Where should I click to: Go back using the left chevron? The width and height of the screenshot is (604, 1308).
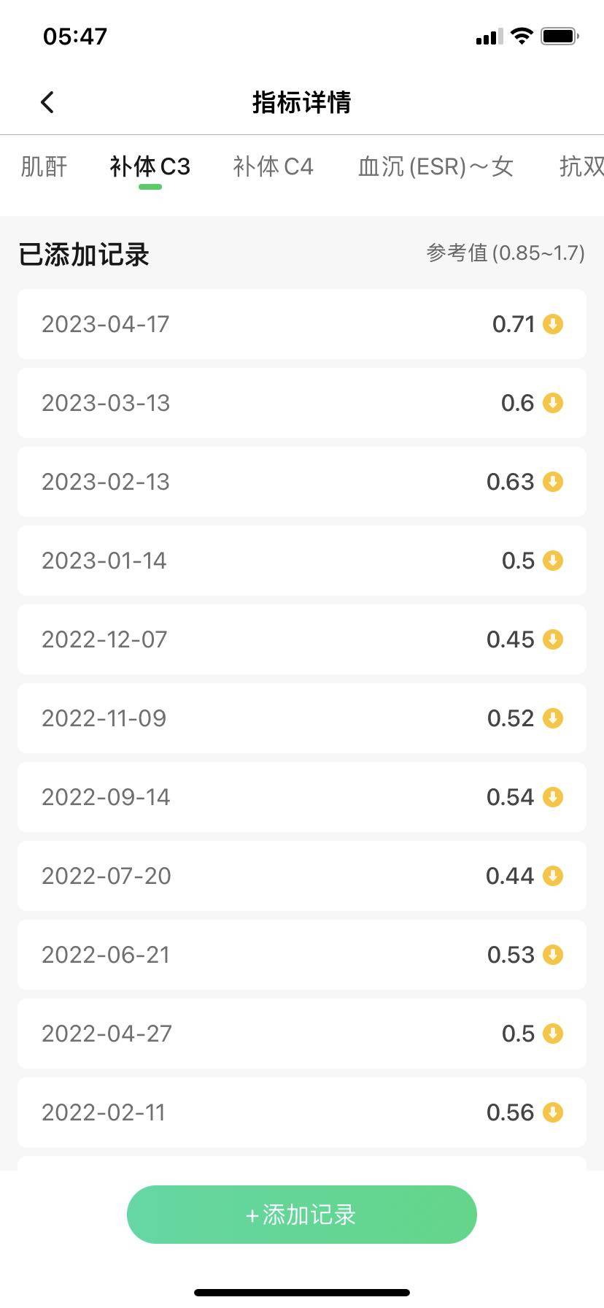point(47,102)
